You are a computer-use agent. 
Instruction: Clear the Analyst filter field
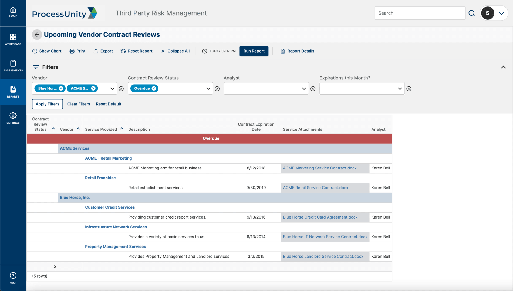[313, 89]
